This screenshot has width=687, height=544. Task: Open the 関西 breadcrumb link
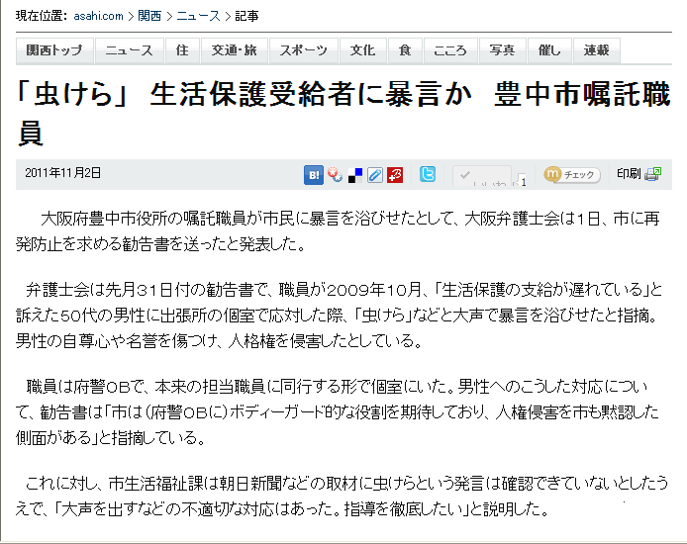pyautogui.click(x=149, y=16)
